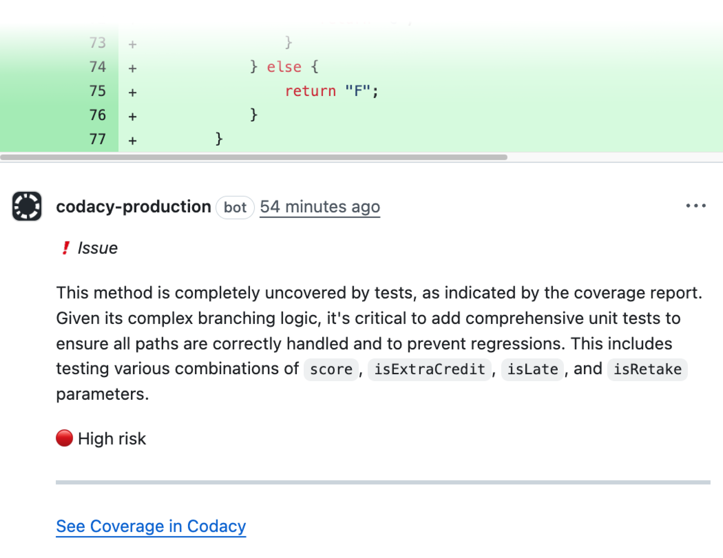
Task: Click the red High risk indicator dot
Action: coord(64,438)
